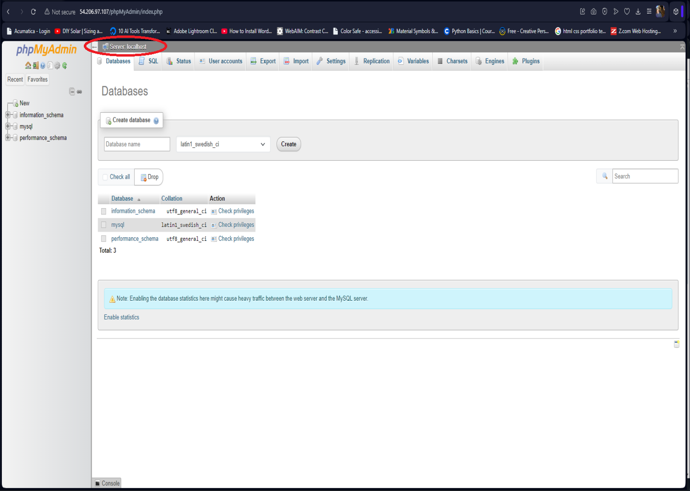The width and height of the screenshot is (690, 491).
Task: Show more bookmarks with the chevron overflow
Action: (675, 31)
